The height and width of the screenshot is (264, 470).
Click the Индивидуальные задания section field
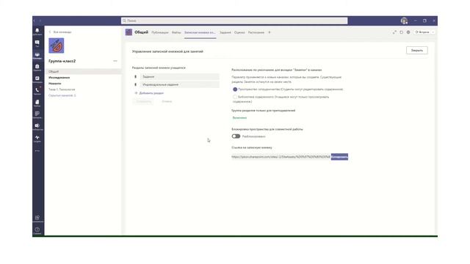click(x=180, y=85)
